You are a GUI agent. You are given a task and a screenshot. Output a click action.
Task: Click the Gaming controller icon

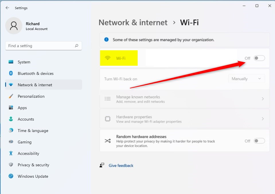tap(11, 142)
